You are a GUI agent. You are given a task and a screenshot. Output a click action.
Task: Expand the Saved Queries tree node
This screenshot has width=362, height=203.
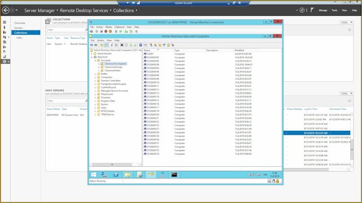(x=92, y=54)
